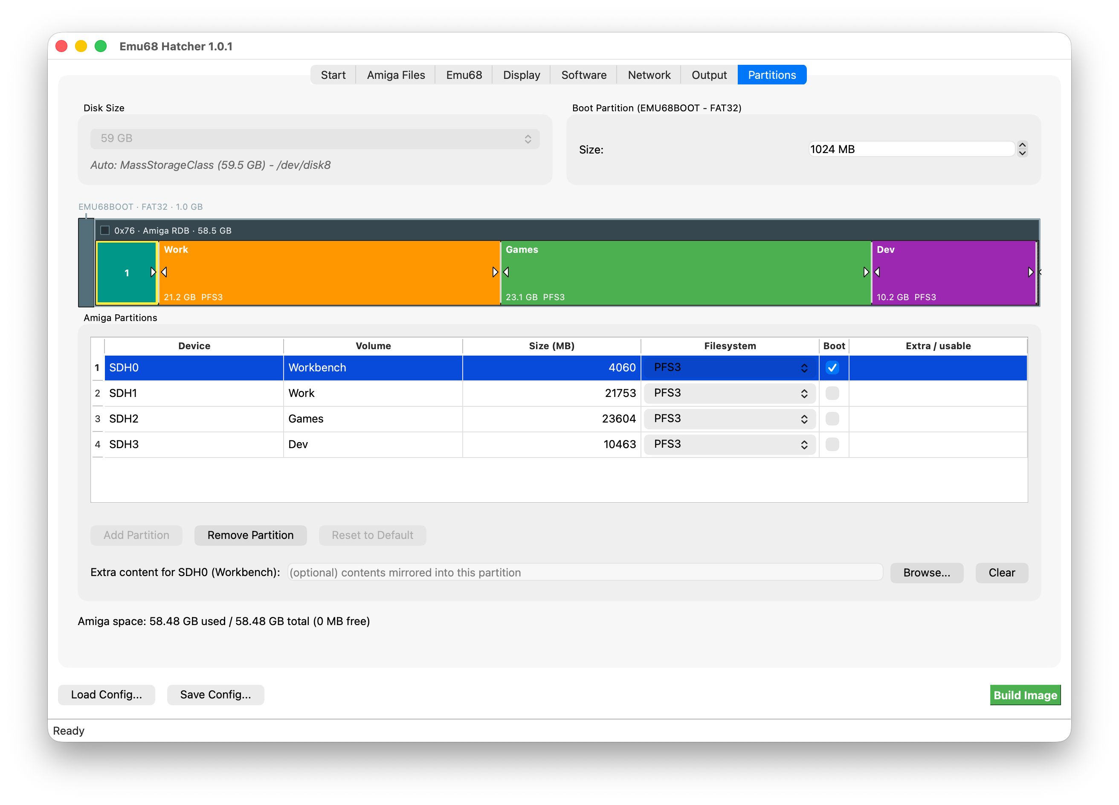Click the Games volume name cell
Image resolution: width=1119 pixels, height=805 pixels.
click(373, 419)
